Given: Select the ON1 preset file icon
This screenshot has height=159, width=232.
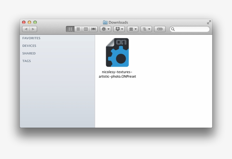Looking at the screenshot, I should click(117, 53).
